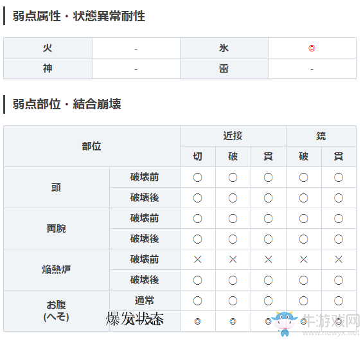Click the 銃 破 × mark for 焔熱炉 破壊前
The width and height of the screenshot is (363, 340).
pyautogui.click(x=303, y=260)
